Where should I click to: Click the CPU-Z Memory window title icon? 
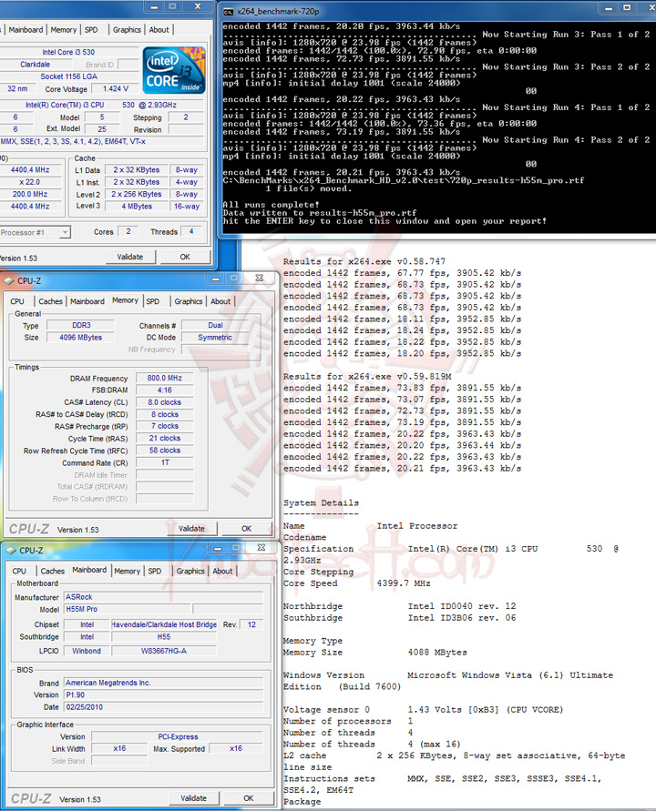coord(9,281)
